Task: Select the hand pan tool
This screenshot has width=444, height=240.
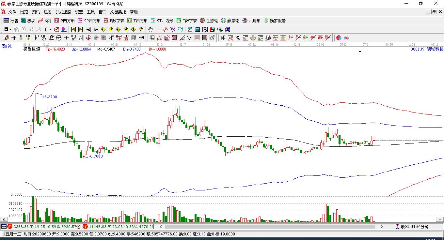Action: (150, 29)
